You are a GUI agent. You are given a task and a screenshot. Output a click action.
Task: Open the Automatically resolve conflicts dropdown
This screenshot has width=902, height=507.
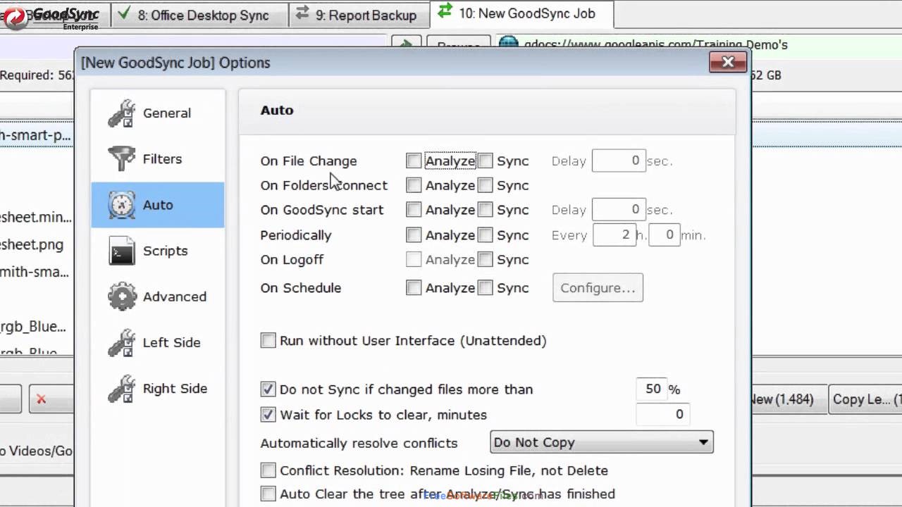pyautogui.click(x=602, y=442)
